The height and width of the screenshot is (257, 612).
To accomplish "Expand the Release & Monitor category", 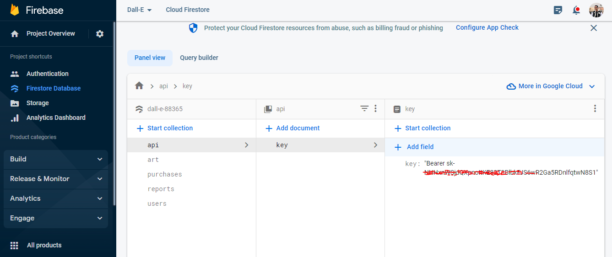I will pyautogui.click(x=56, y=179).
